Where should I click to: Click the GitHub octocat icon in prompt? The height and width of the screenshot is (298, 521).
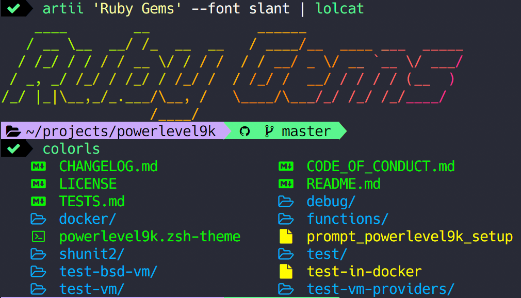[x=245, y=131]
